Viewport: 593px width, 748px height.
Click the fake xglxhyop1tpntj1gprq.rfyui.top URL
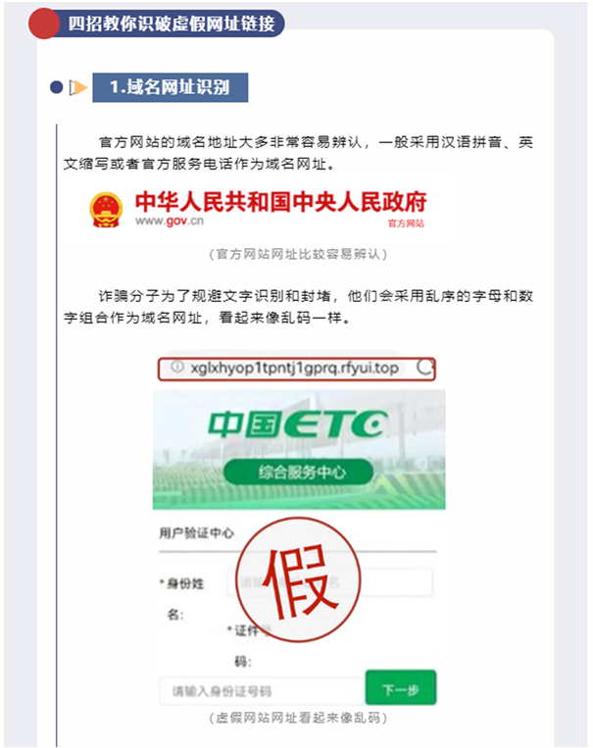[x=294, y=368]
